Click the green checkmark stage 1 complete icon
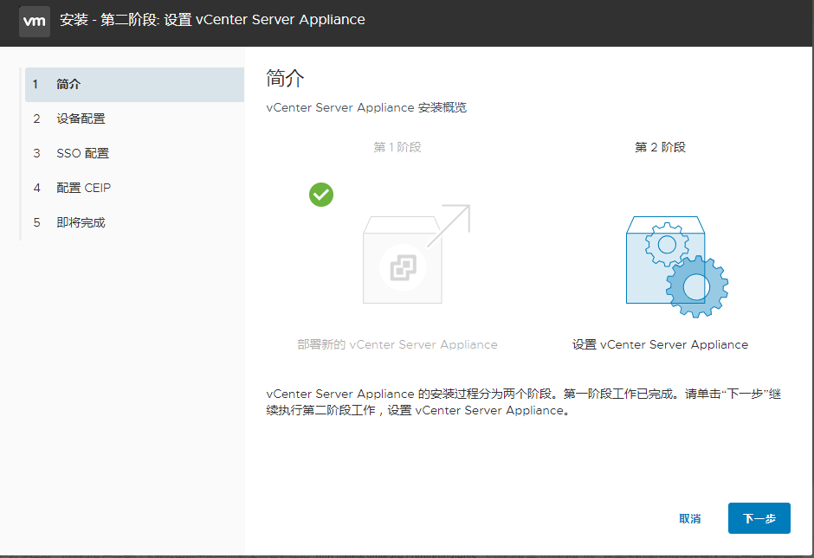Viewport: 814px width, 558px height. [x=321, y=195]
